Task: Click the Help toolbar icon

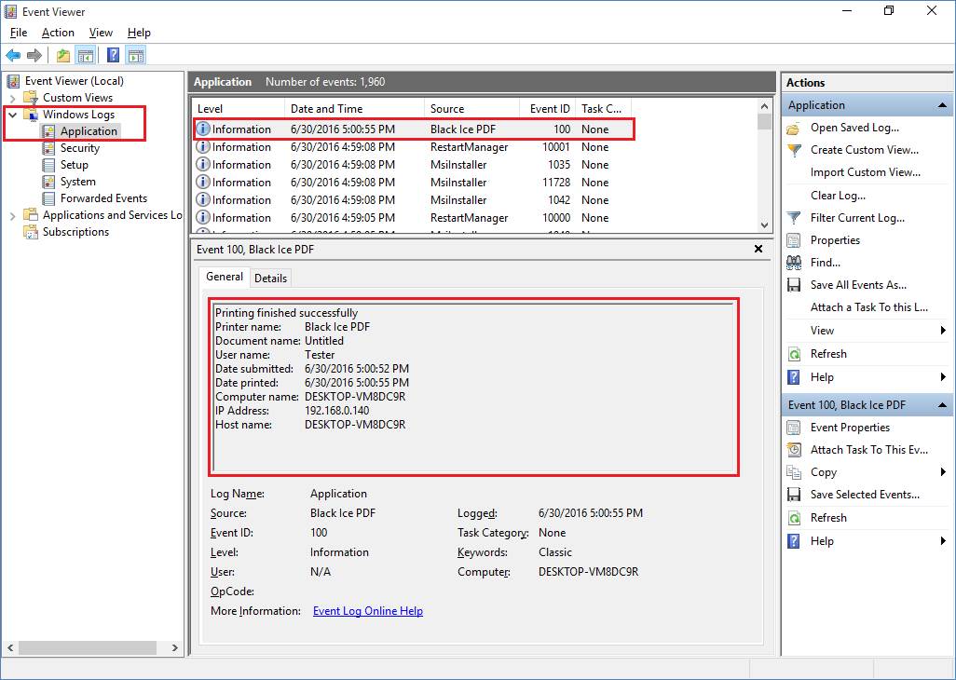Action: [113, 55]
